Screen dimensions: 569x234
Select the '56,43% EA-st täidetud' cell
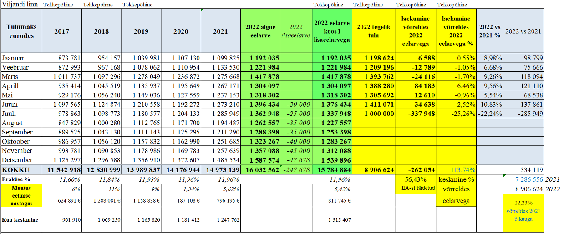[x=415, y=184]
